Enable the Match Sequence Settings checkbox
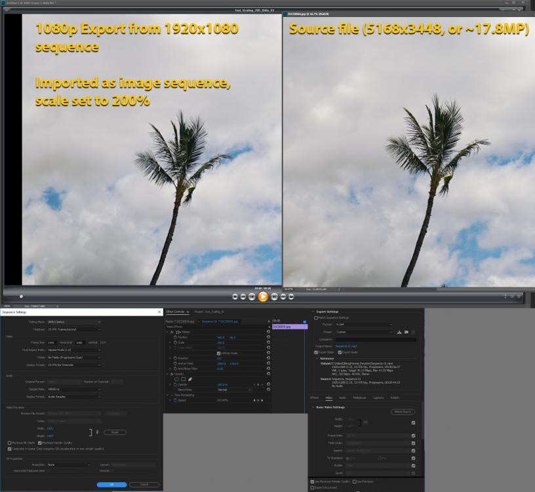 tap(315, 318)
